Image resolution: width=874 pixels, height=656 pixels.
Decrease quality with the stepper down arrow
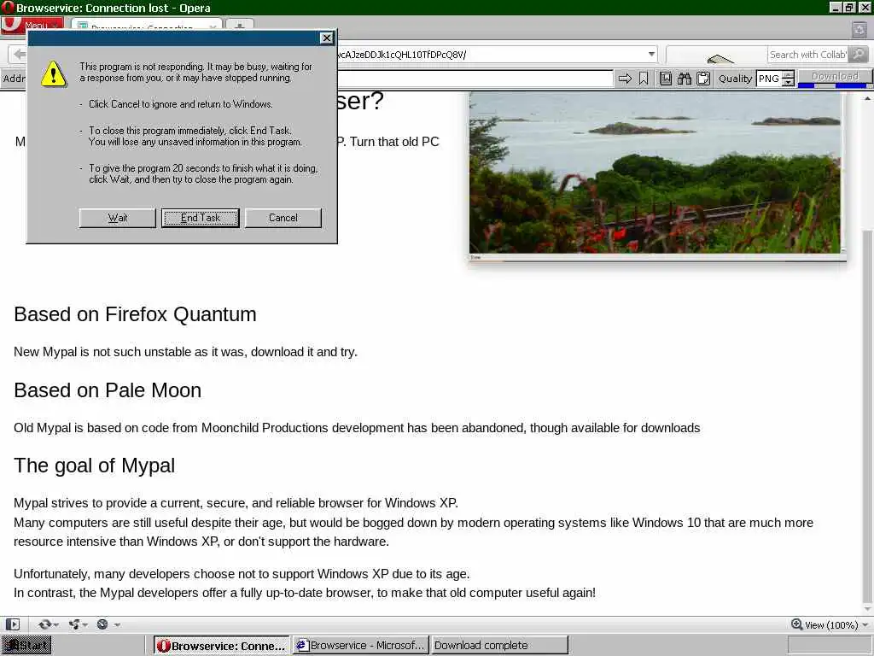(788, 83)
